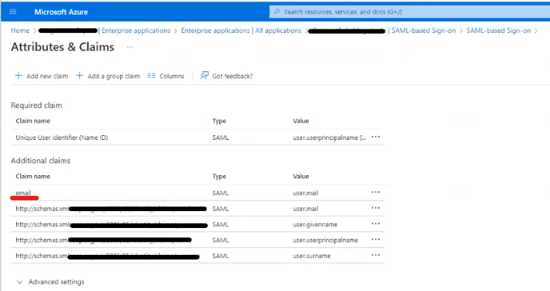Click user.mail value of email claim
This screenshot has height=291, width=550.
pyautogui.click(x=305, y=193)
